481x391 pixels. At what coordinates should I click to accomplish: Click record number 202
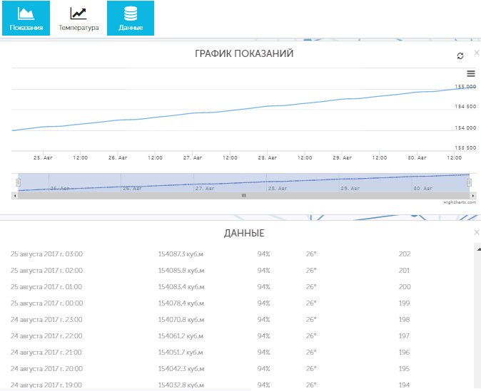[x=405, y=254]
